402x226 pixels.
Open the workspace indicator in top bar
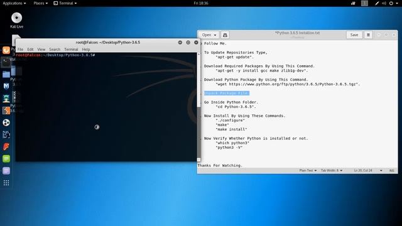[x=364, y=3]
